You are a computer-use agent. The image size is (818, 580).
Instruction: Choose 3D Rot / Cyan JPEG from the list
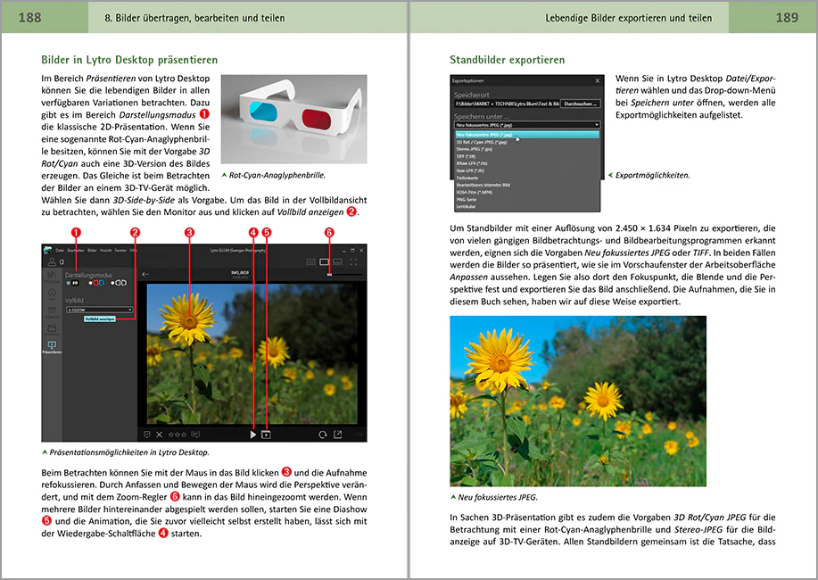click(527, 142)
